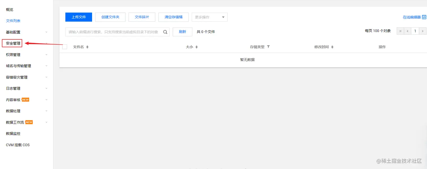Go to first page icon
The image size is (427, 169).
[x=400, y=31]
